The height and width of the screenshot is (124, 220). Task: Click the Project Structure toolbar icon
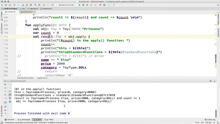(x=104, y=5)
